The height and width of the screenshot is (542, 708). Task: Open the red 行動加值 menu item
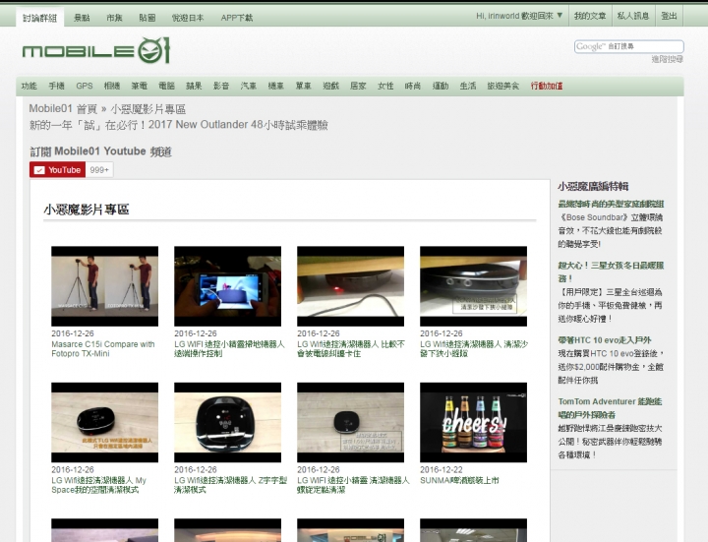(x=547, y=86)
